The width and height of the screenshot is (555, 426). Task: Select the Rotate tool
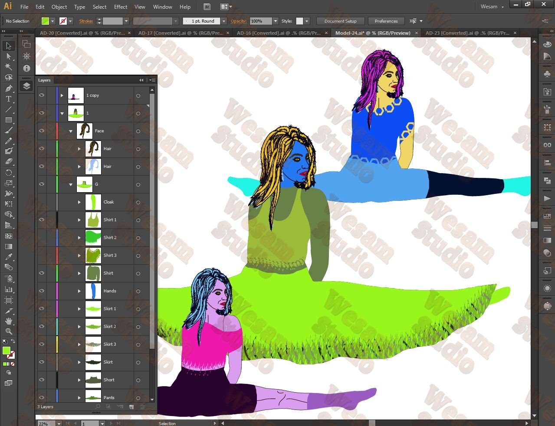(x=8, y=172)
